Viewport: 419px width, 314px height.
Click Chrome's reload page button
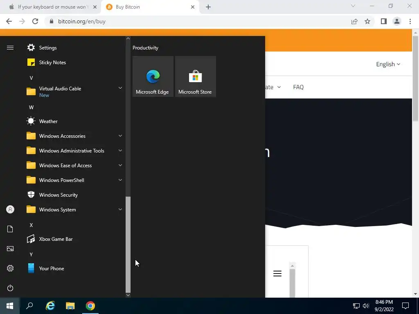point(35,21)
